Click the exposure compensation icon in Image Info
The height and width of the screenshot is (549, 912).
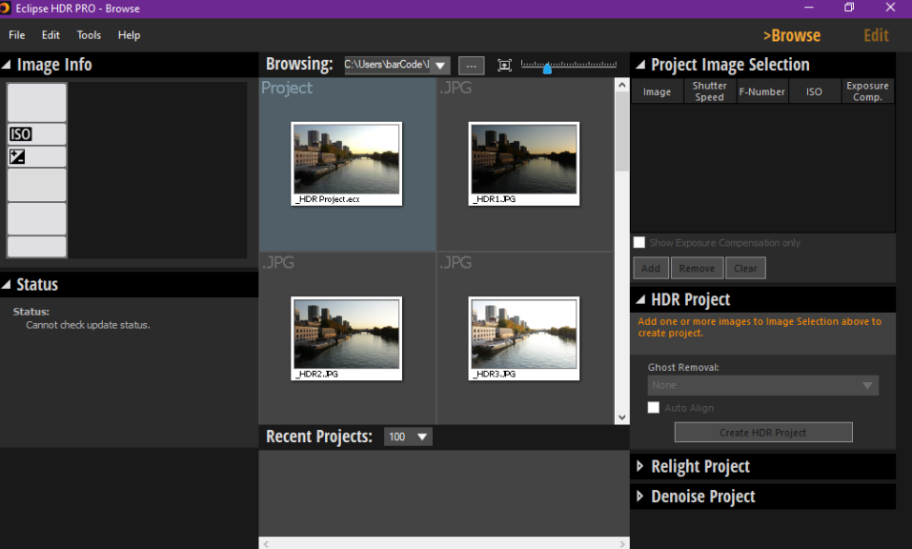[x=17, y=156]
